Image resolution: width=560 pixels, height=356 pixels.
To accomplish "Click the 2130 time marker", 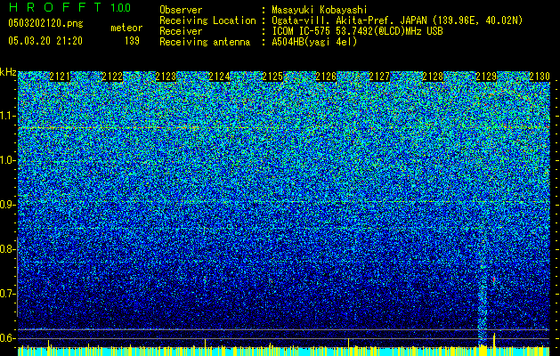I will tap(540, 77).
